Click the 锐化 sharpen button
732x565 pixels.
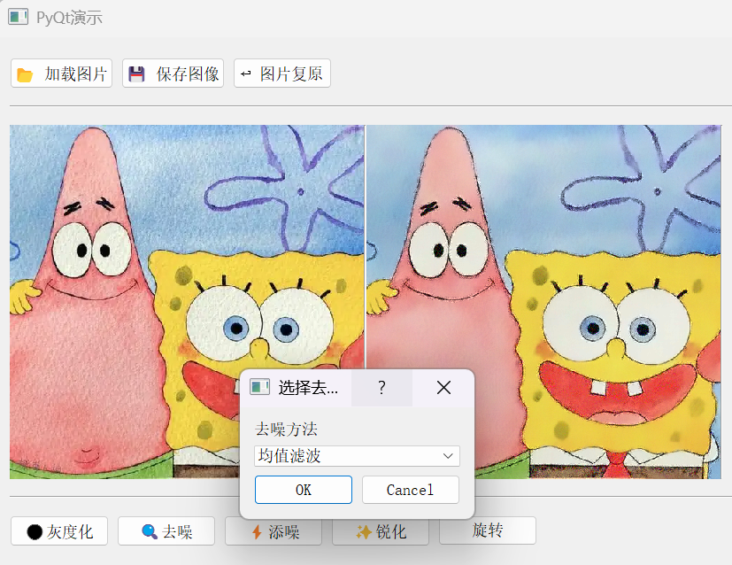pyautogui.click(x=381, y=532)
